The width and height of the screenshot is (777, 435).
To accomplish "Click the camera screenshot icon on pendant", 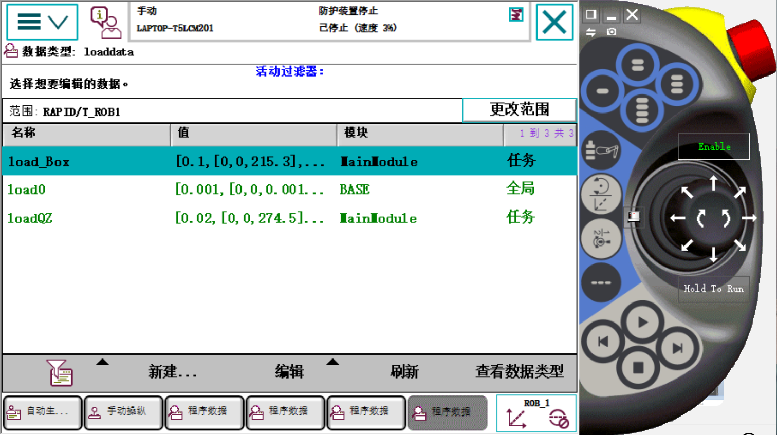I will coord(612,32).
